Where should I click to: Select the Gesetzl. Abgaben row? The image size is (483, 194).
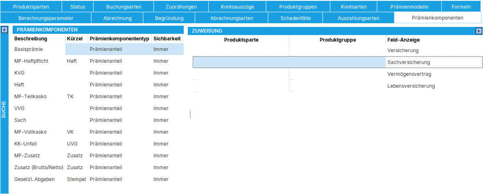tap(34, 179)
